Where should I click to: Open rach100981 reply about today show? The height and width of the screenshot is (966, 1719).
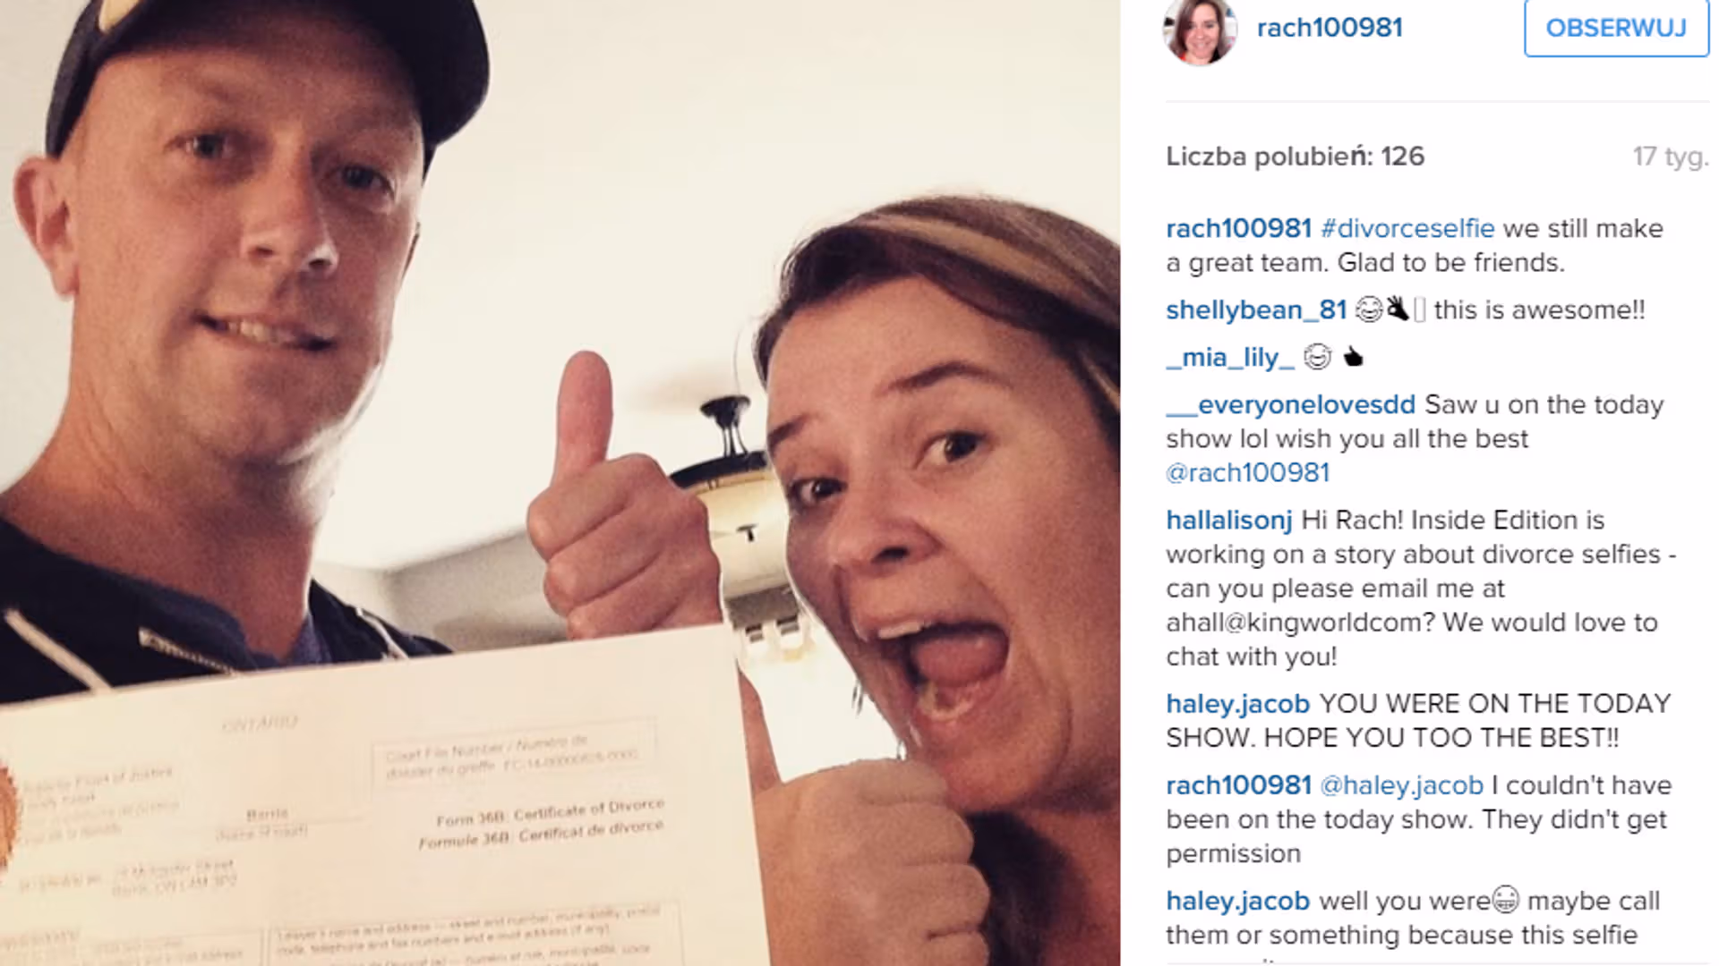[1238, 785]
